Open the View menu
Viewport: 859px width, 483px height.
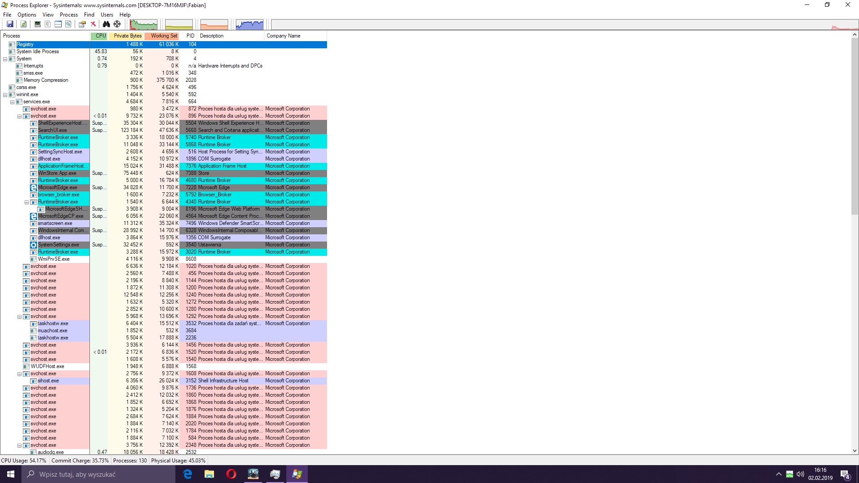click(x=48, y=15)
